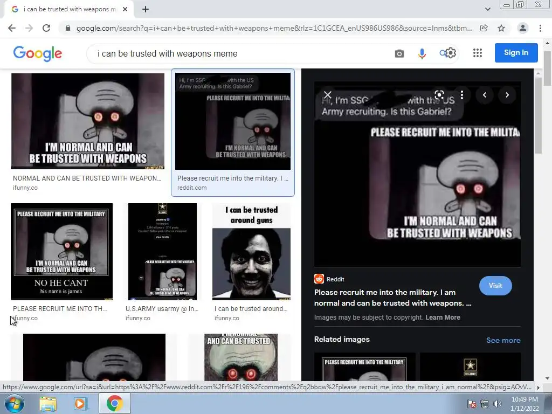This screenshot has height=414, width=552.
Task: Close the image preview panel
Action: 328,95
